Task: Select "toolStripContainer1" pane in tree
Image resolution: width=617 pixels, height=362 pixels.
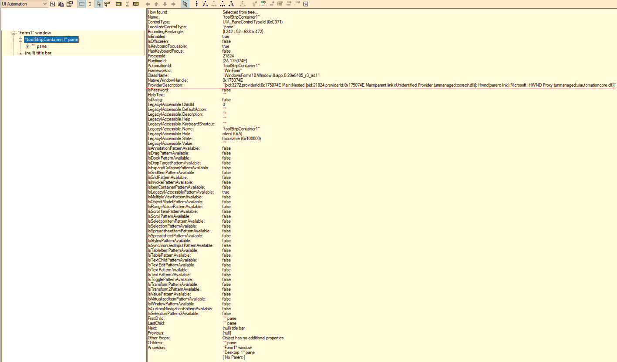Action: pyautogui.click(x=51, y=40)
